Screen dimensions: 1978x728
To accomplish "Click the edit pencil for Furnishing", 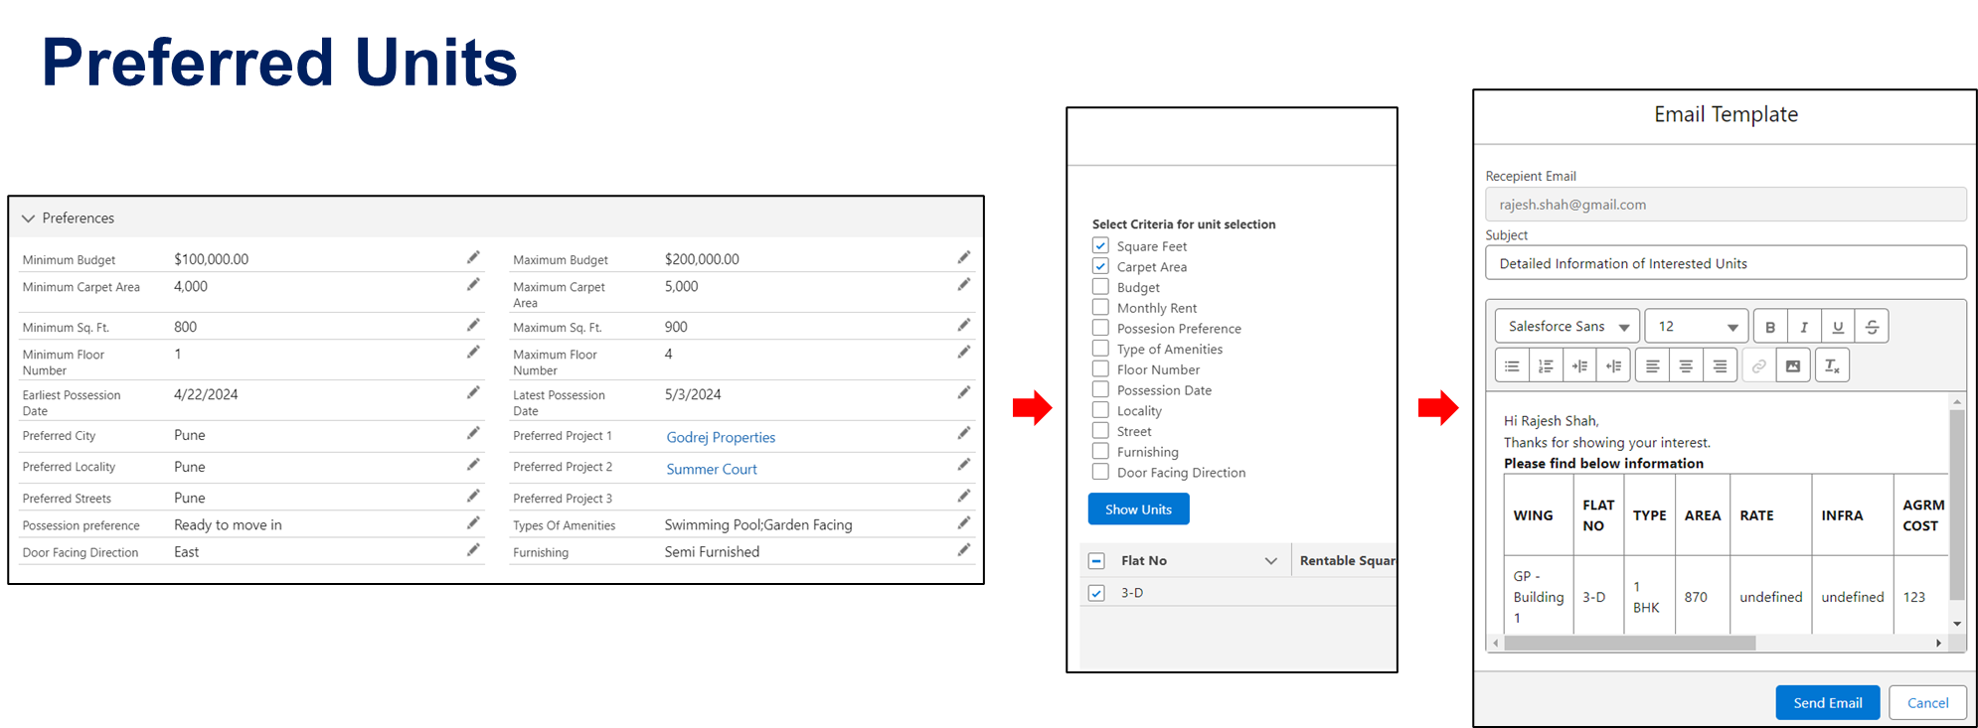I will coord(963,550).
